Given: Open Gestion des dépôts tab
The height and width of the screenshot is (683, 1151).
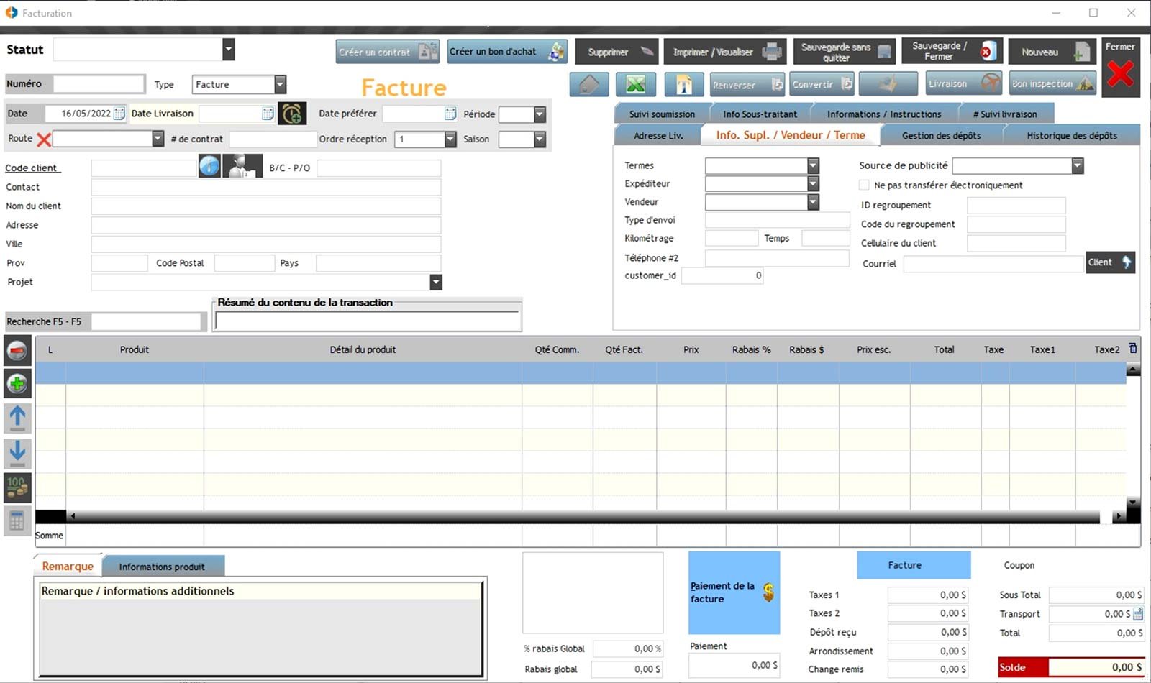Looking at the screenshot, I should point(942,135).
